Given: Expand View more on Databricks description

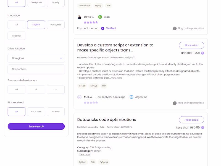Looking at the screenshot, I should coord(85,154).
